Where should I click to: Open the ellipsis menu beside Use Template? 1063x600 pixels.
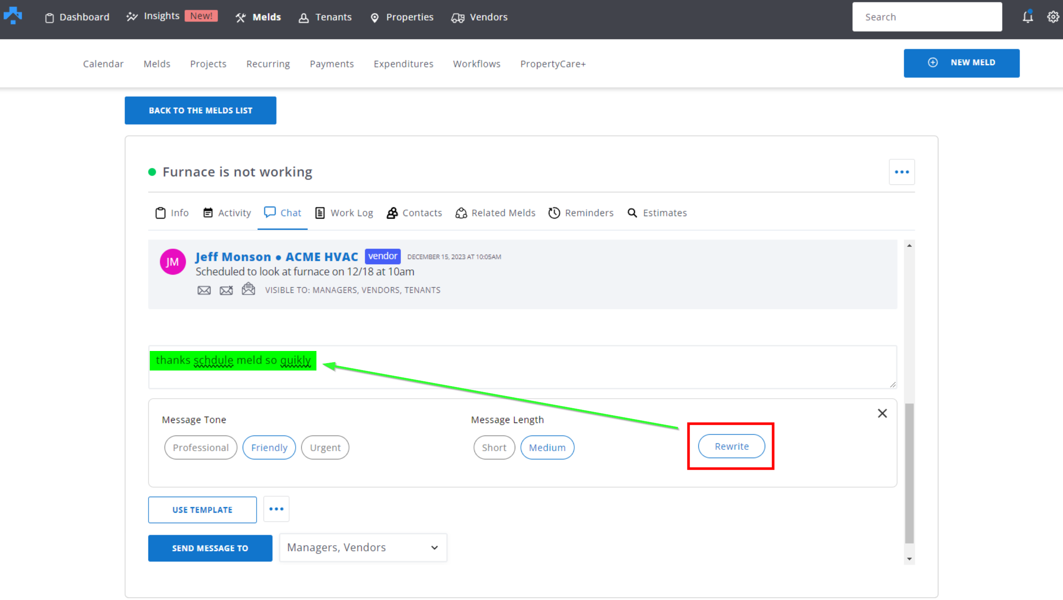[x=276, y=509]
